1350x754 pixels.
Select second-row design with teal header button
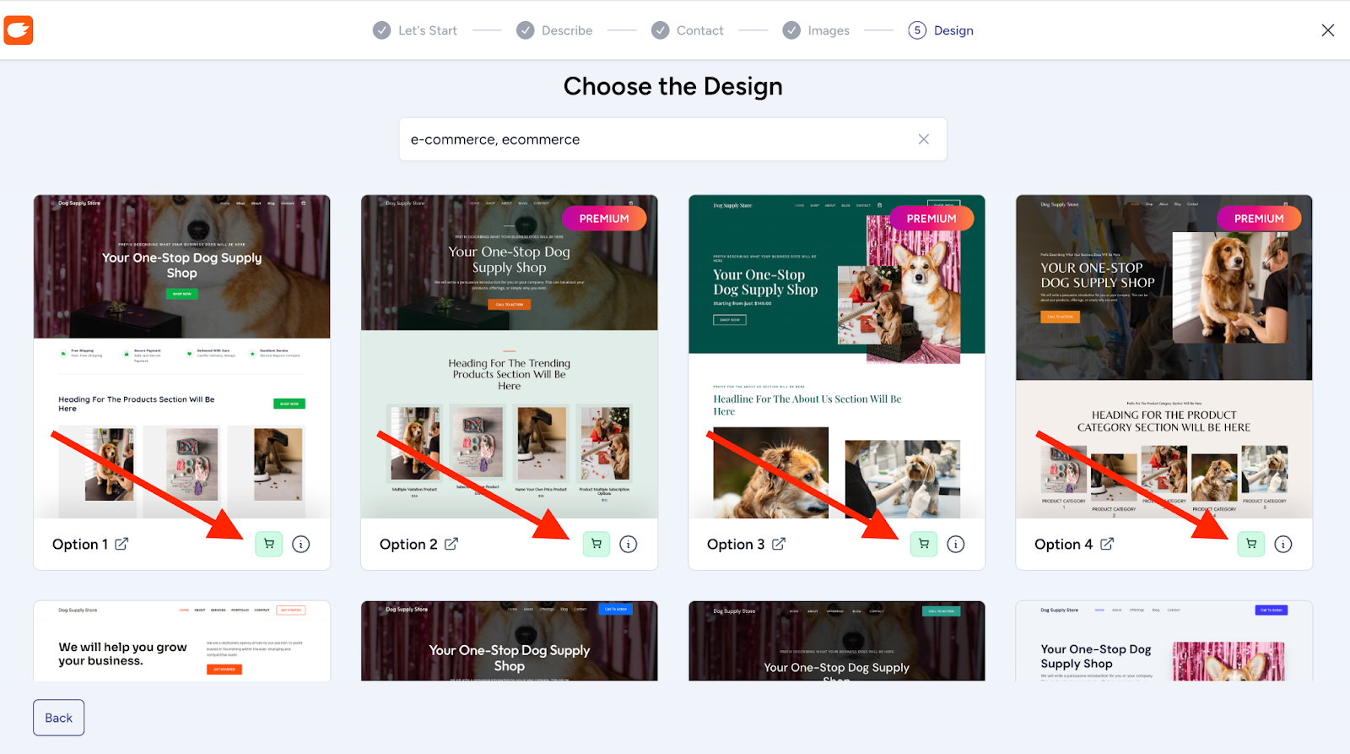[x=837, y=641]
